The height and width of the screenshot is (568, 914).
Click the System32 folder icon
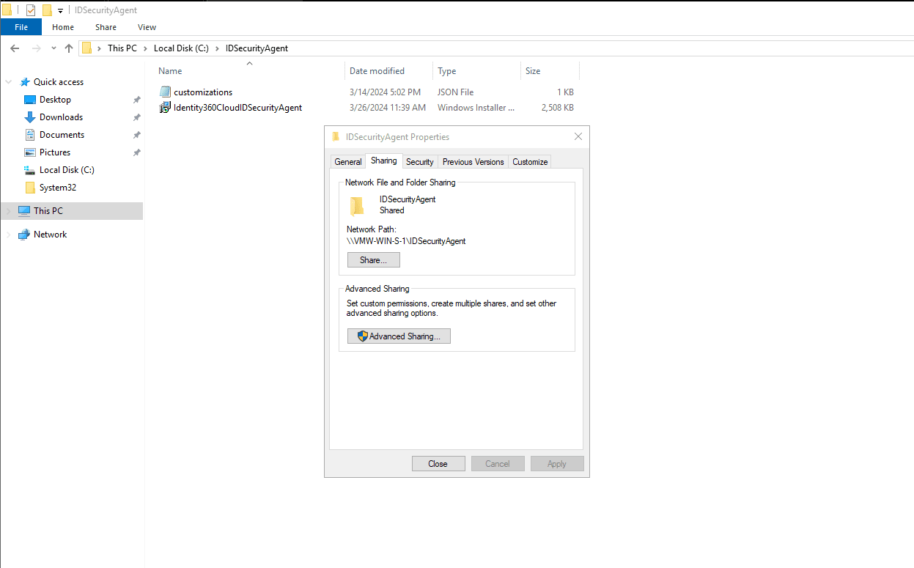(30, 188)
